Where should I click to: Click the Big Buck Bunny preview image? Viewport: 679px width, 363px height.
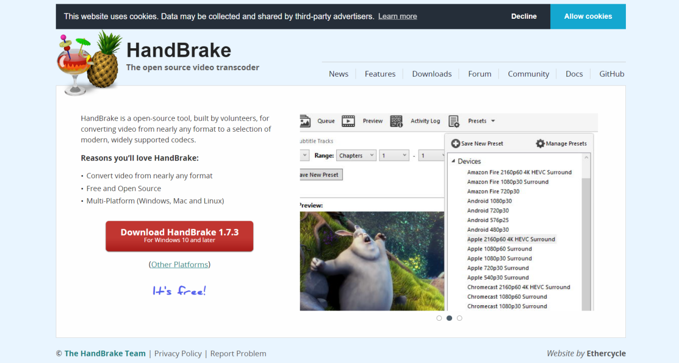372,261
